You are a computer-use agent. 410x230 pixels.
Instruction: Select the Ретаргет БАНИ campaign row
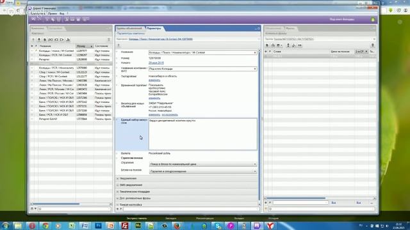coord(71,119)
